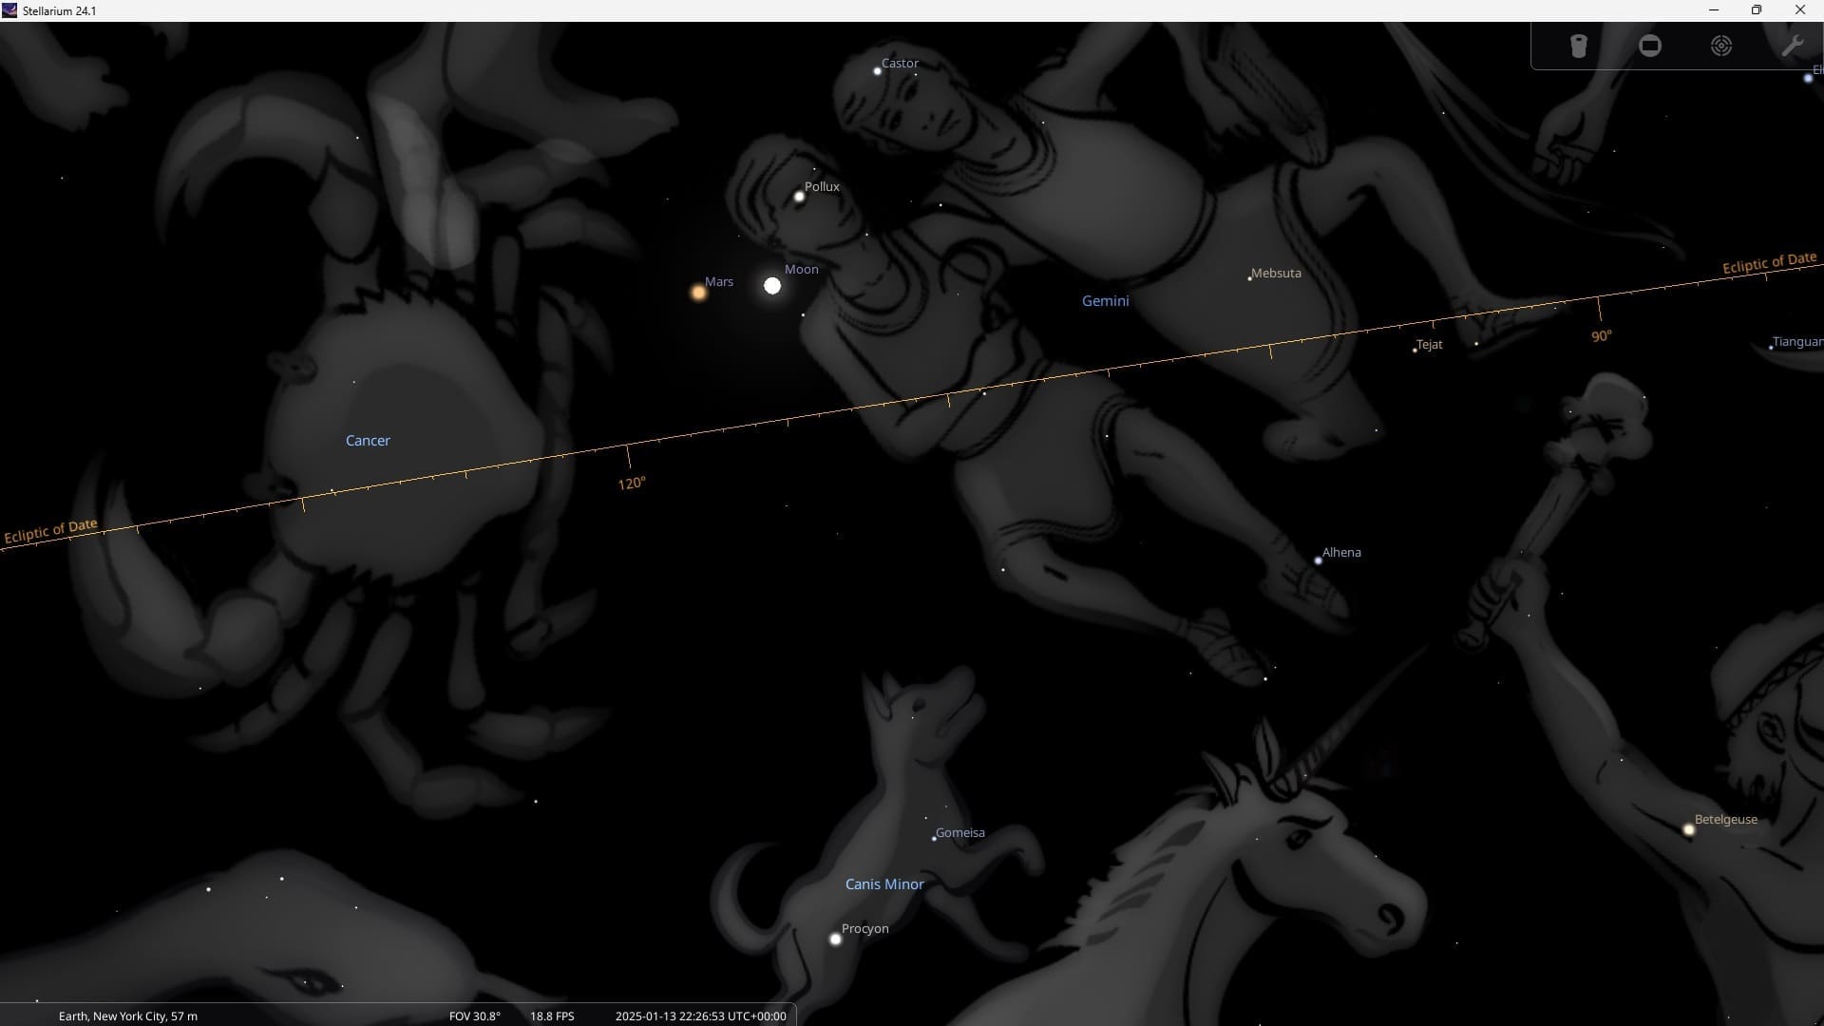Minimize the Stellarium window

(1714, 10)
